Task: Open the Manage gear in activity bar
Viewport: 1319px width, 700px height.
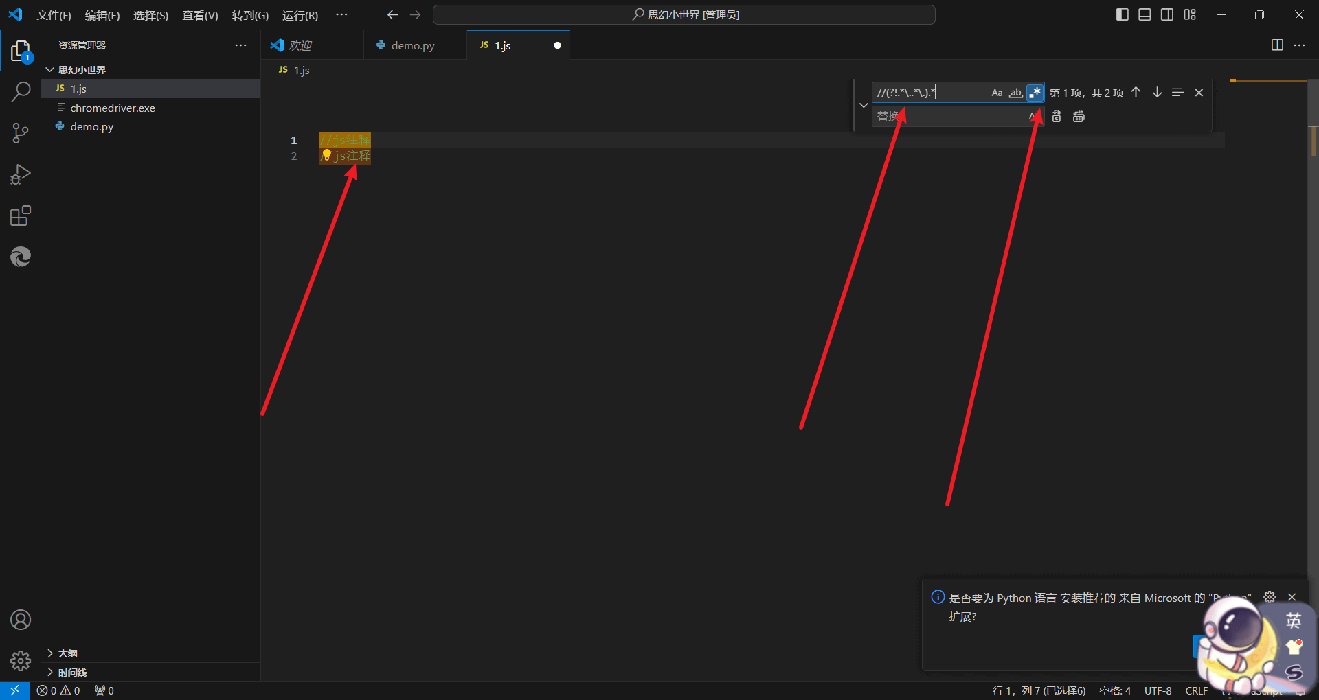Action: [21, 660]
